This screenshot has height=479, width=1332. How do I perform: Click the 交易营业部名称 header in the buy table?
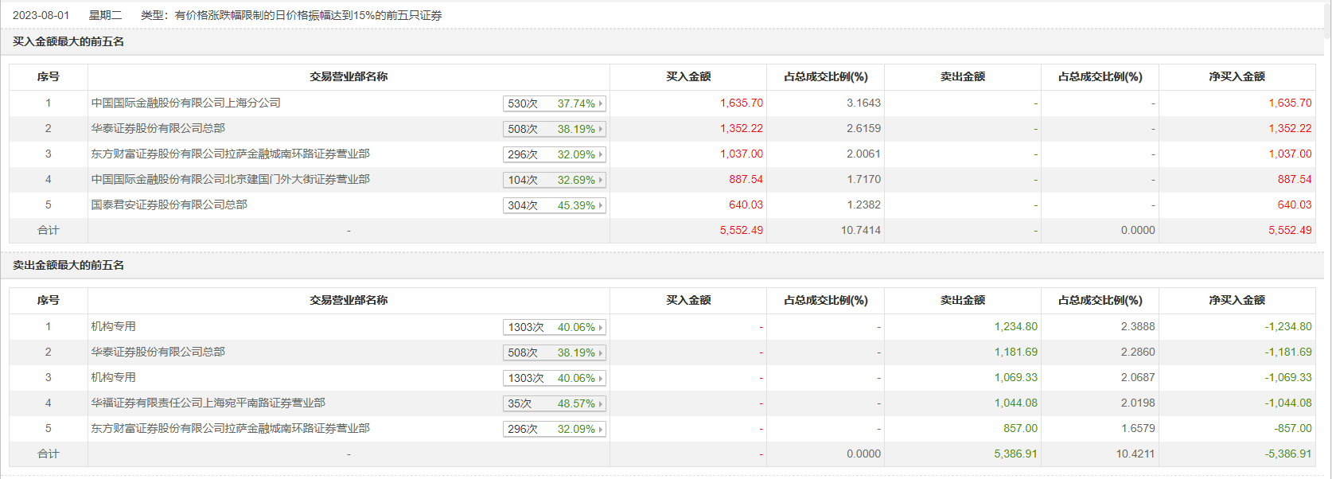point(349,76)
